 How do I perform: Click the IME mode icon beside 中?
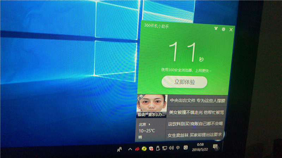(186, 147)
